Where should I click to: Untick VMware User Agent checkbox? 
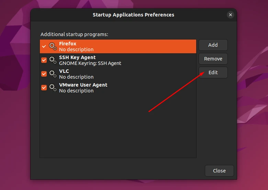click(x=44, y=88)
